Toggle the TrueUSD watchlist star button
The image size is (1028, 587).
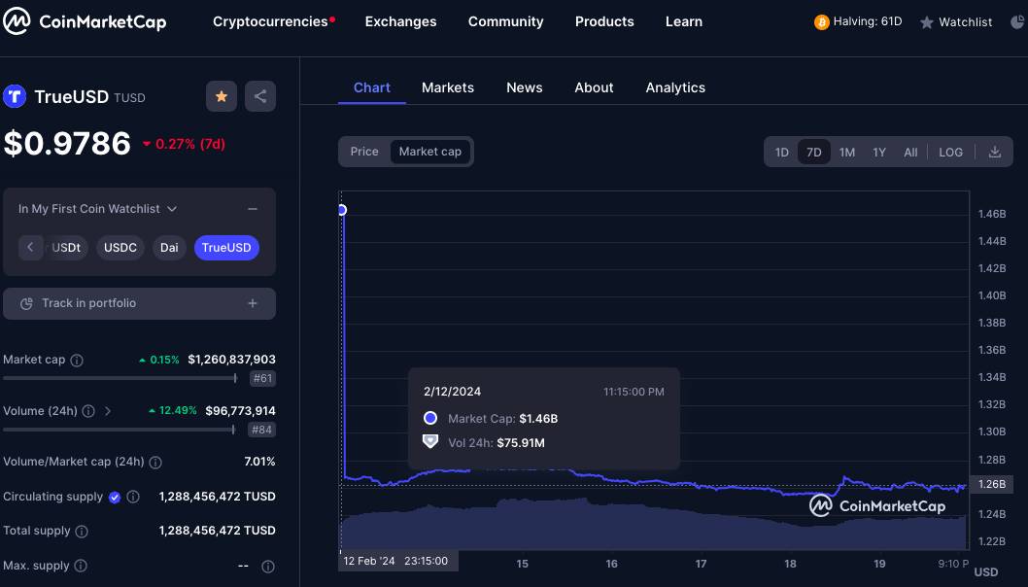point(222,96)
